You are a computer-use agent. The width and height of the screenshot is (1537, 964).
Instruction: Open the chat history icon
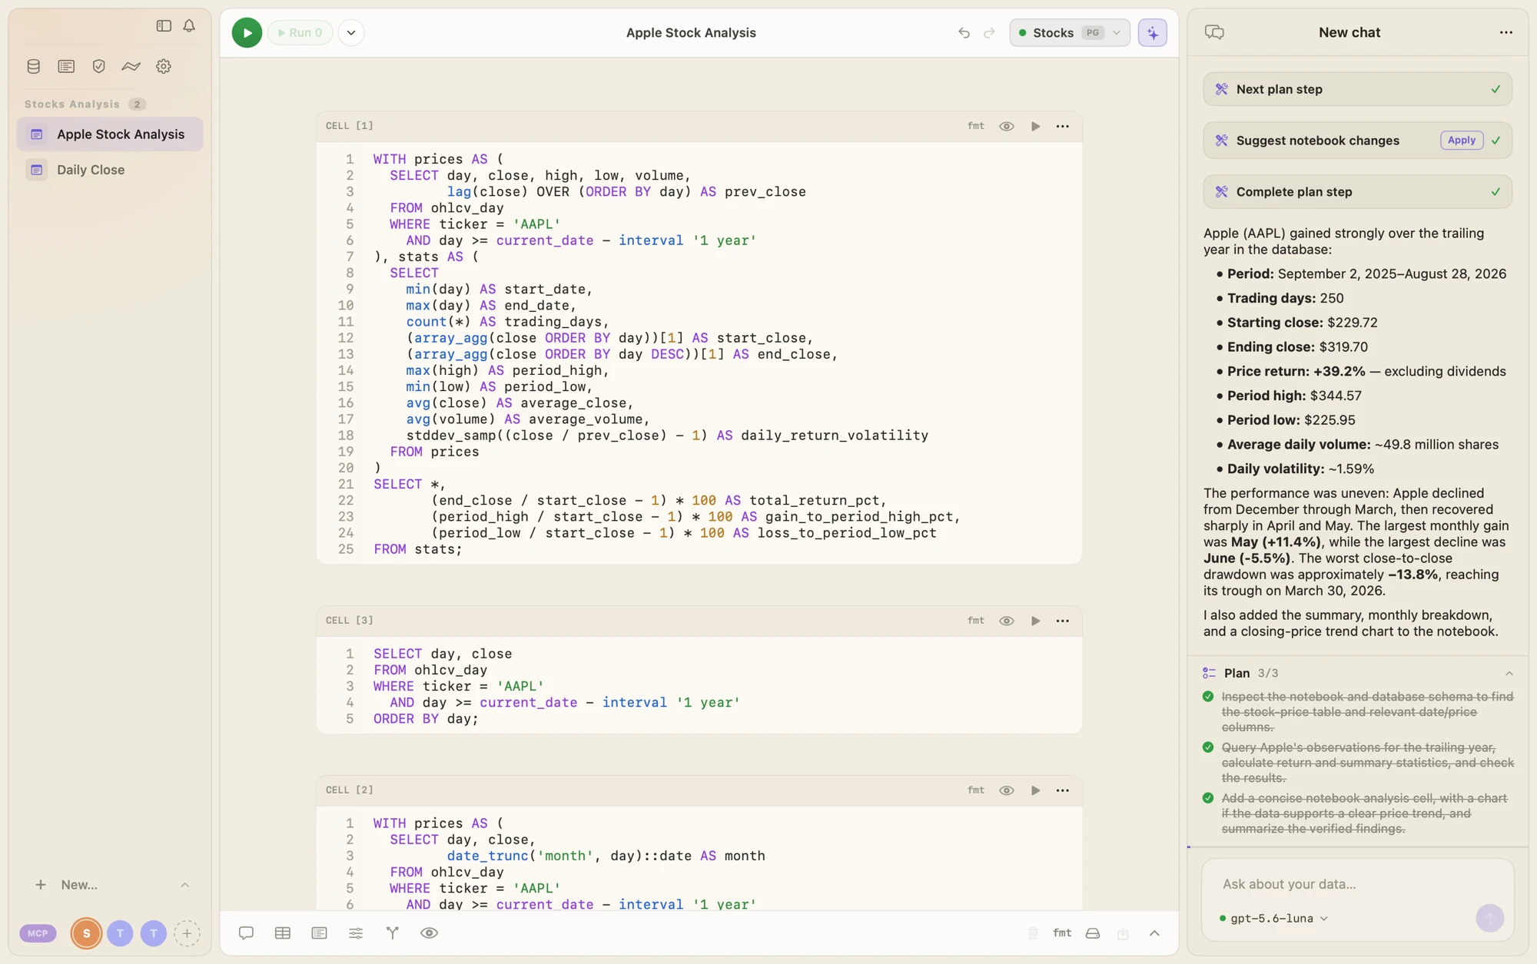(x=1214, y=32)
